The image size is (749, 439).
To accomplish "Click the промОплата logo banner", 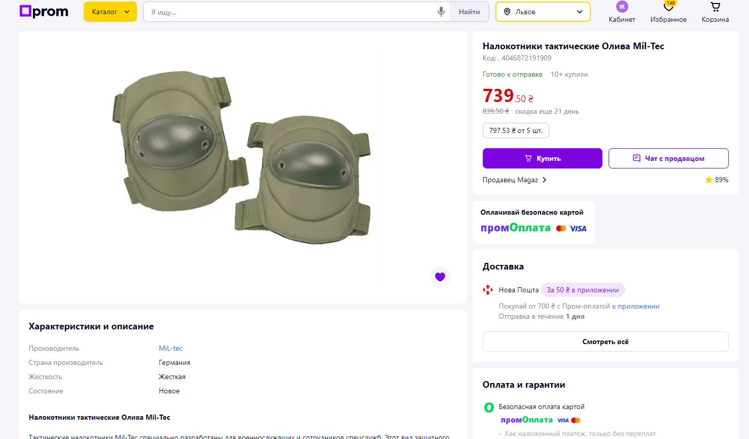I will pos(515,228).
